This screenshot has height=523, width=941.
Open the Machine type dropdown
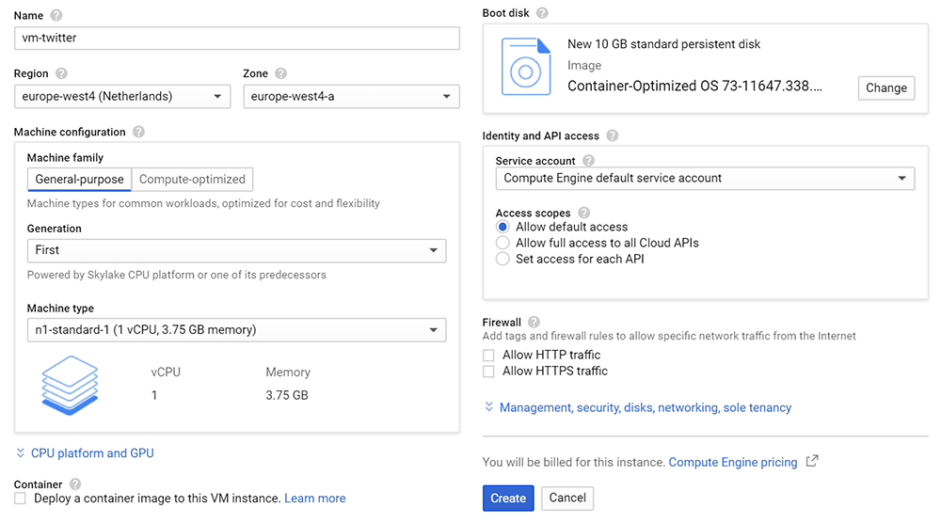pos(236,330)
